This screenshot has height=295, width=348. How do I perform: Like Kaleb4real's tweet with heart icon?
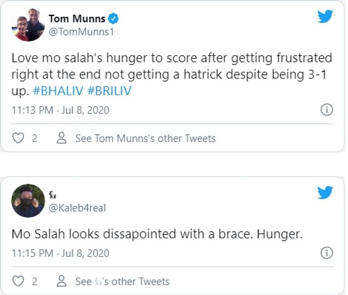pyautogui.click(x=18, y=281)
